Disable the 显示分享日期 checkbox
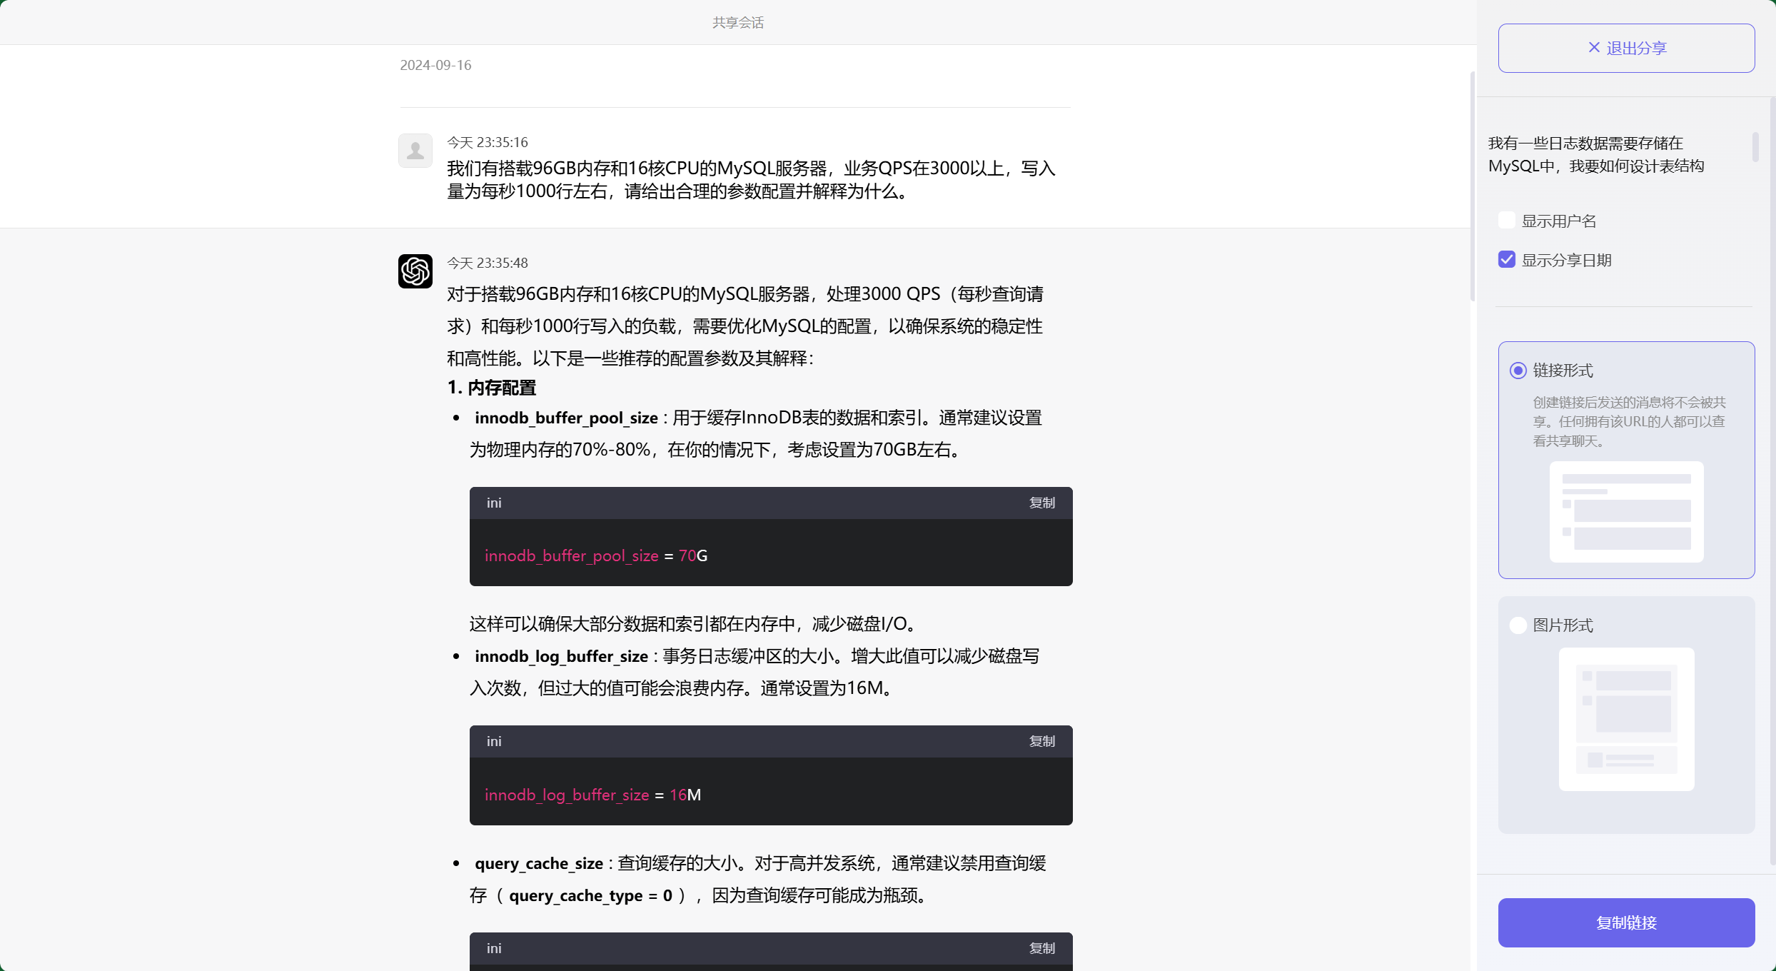This screenshot has height=971, width=1776. coord(1506,259)
